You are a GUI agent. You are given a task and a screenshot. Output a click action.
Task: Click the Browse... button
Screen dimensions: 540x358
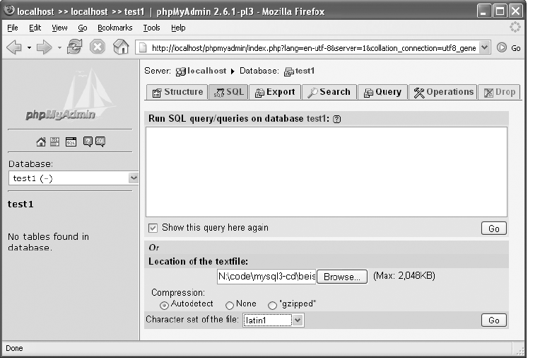[342, 277]
